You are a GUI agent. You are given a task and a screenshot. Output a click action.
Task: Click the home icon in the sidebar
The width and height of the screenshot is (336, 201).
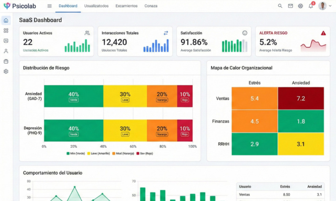click(x=6, y=20)
